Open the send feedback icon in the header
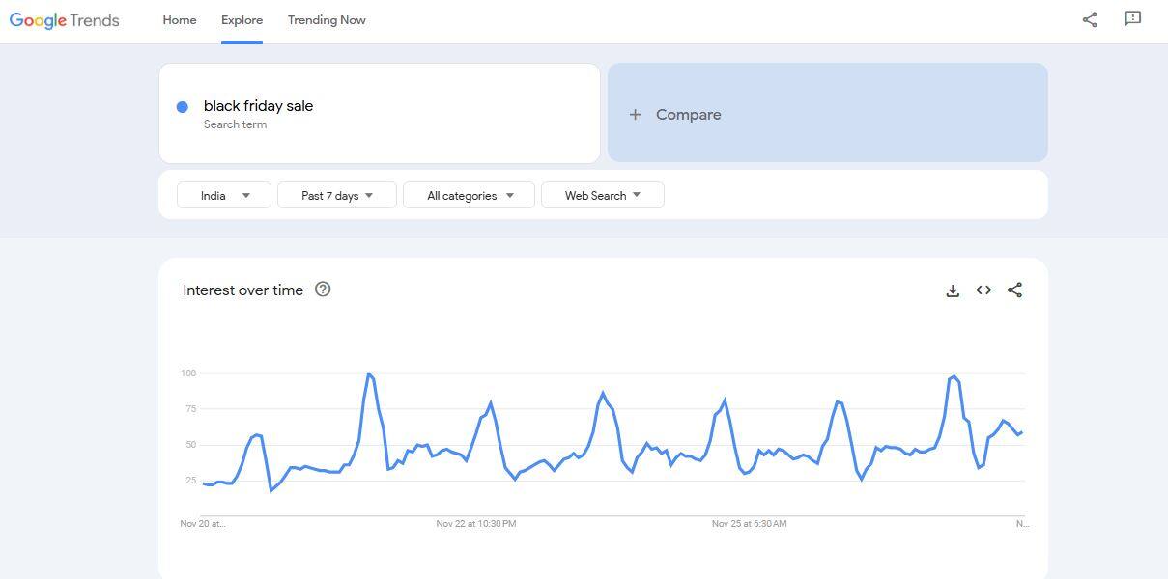This screenshot has height=579, width=1168. pos(1133,19)
